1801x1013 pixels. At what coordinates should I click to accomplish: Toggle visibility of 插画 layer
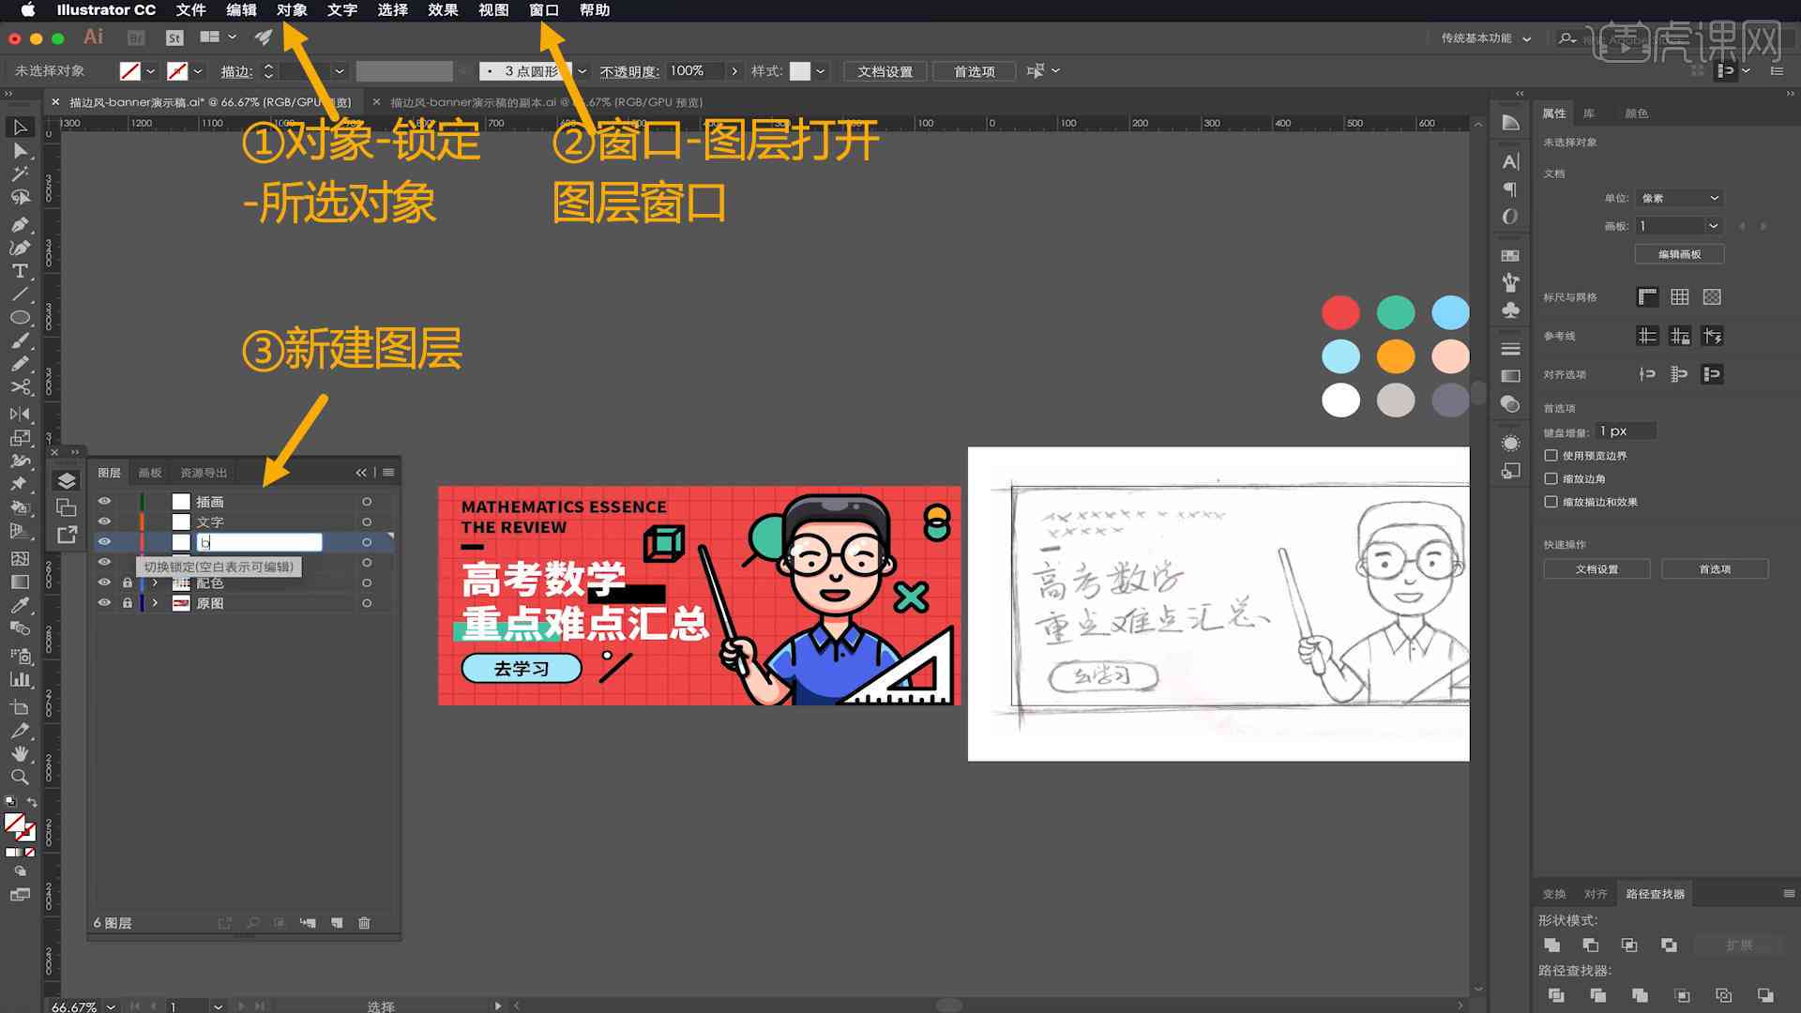[x=104, y=501]
